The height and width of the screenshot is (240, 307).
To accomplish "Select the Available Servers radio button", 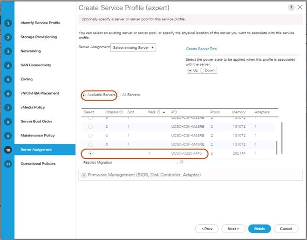I will [84, 95].
